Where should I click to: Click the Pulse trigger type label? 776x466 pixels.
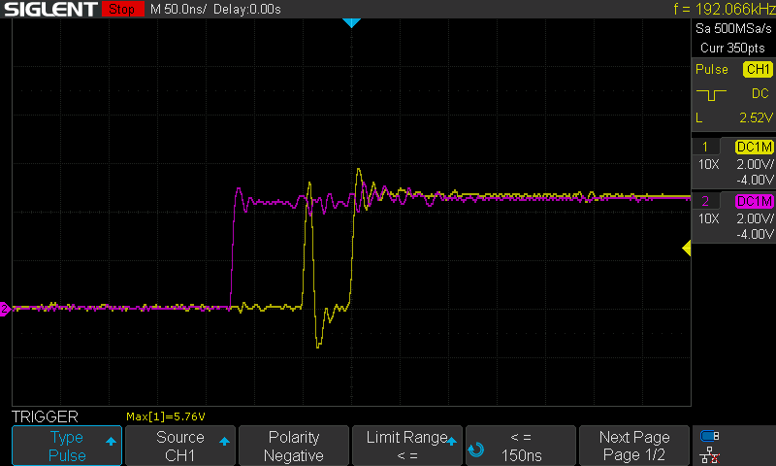click(x=712, y=69)
